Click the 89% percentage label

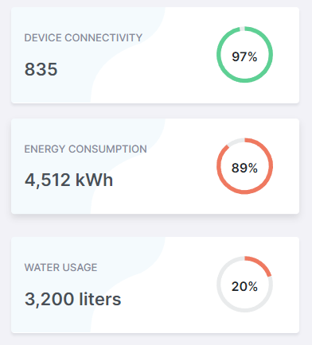(244, 168)
